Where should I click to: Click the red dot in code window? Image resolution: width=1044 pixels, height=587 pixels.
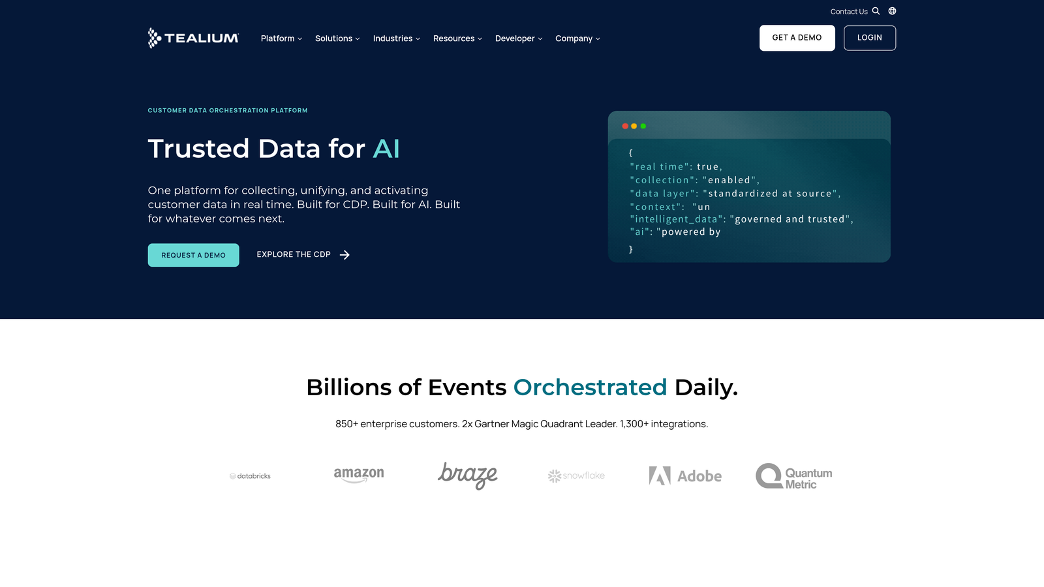(x=625, y=126)
